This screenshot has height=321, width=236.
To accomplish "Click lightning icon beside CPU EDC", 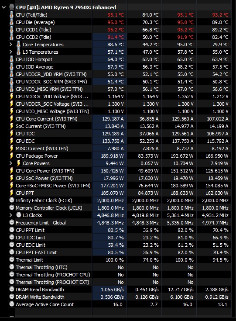I will click(12, 141).
